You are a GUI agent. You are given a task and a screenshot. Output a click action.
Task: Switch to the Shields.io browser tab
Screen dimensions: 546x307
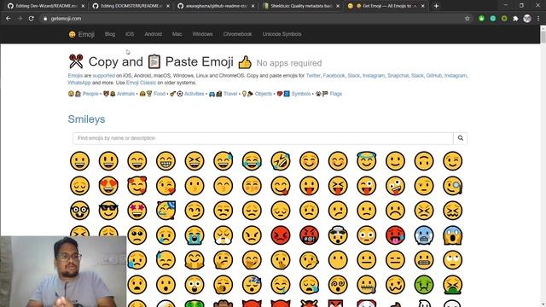301,6
